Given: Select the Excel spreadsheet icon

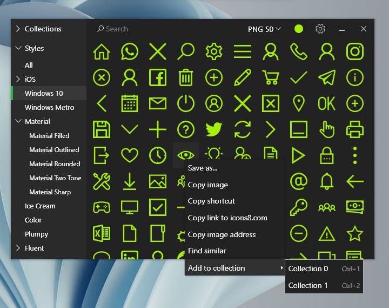Looking at the screenshot, I should pyautogui.click(x=102, y=233).
